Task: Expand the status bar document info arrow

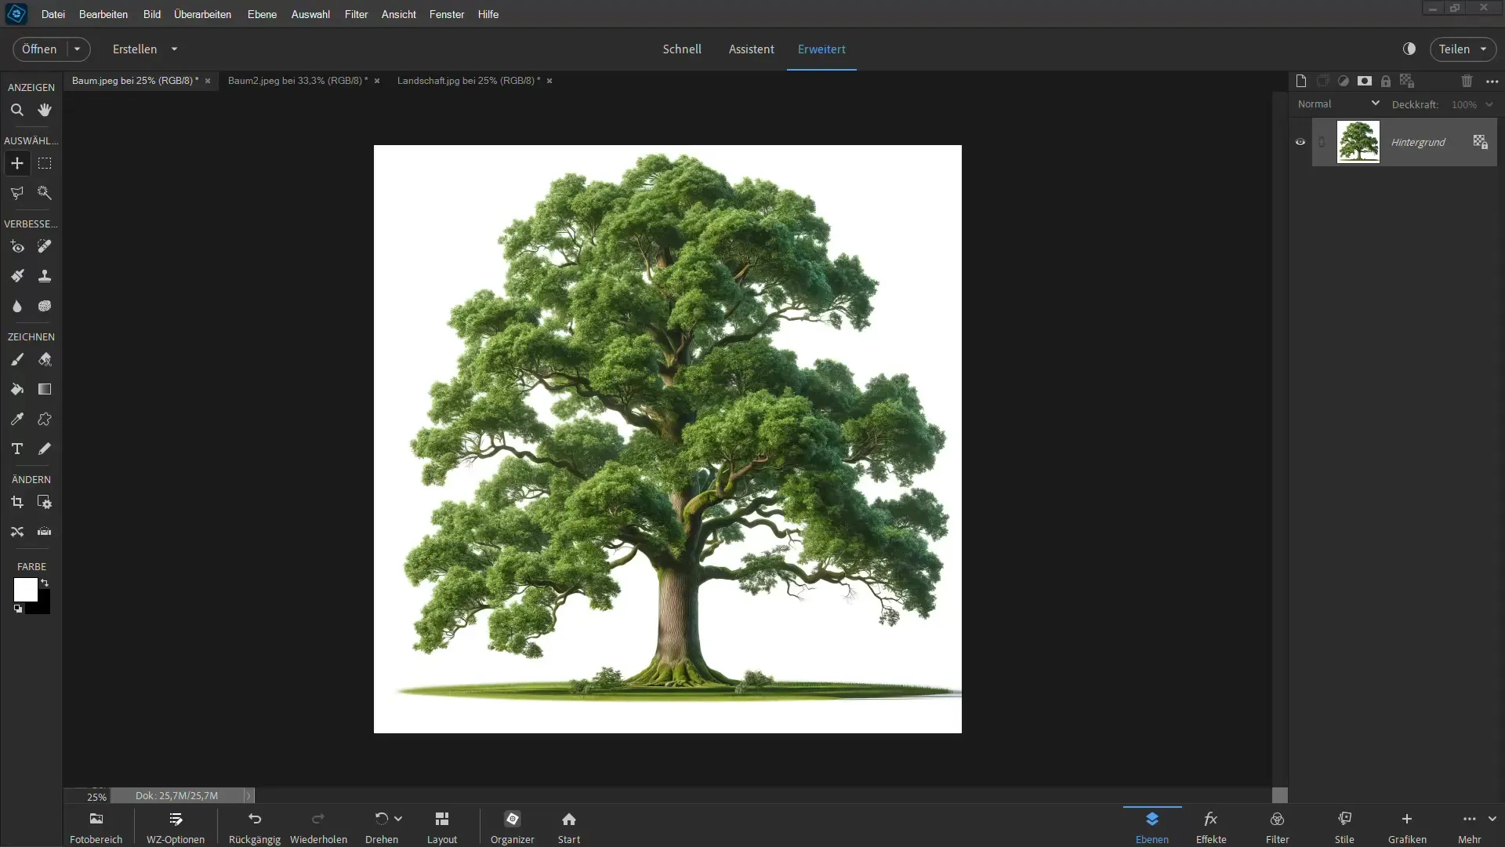Action: click(248, 795)
